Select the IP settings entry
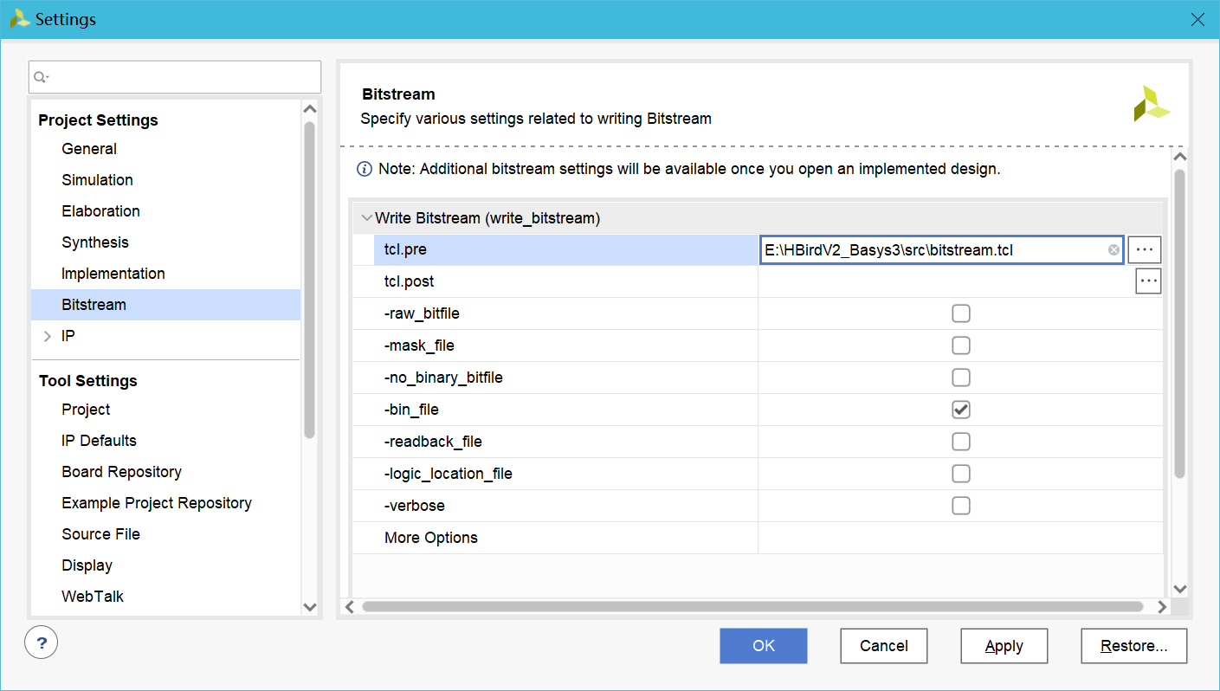The height and width of the screenshot is (691, 1220). [x=68, y=336]
